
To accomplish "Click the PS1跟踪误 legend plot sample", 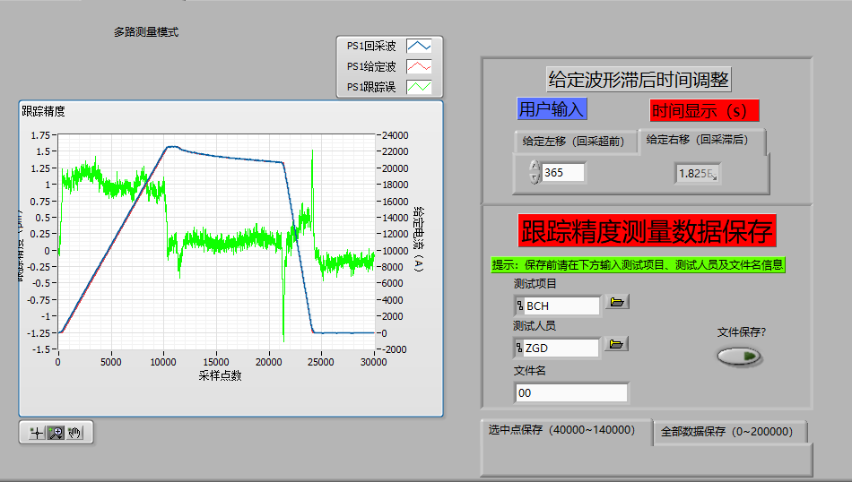I will tap(419, 87).
